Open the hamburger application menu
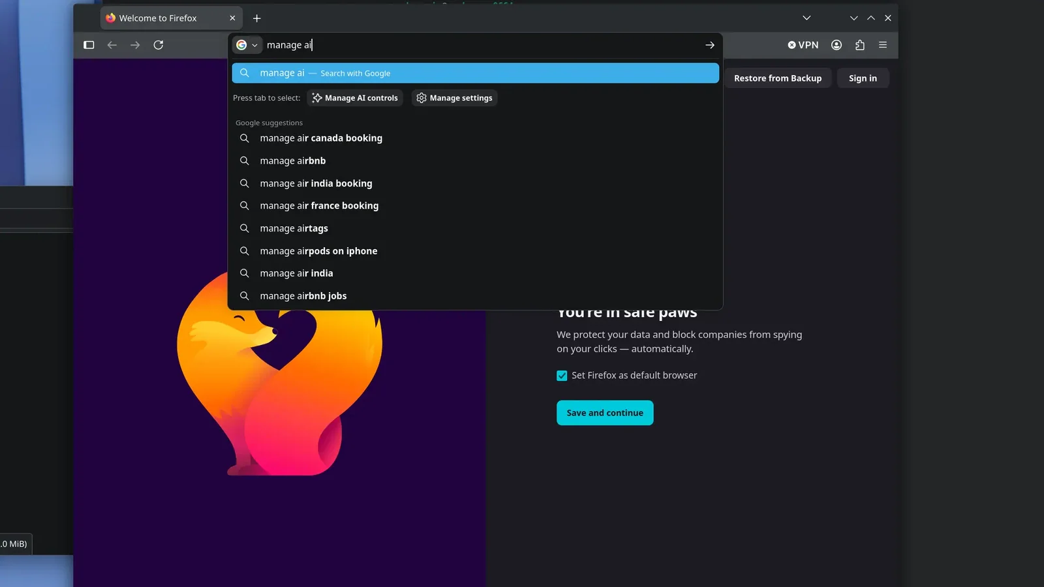The width and height of the screenshot is (1044, 587). click(x=883, y=45)
